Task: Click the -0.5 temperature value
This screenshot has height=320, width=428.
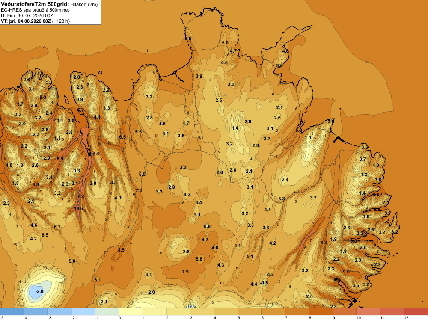Action: (264, 283)
